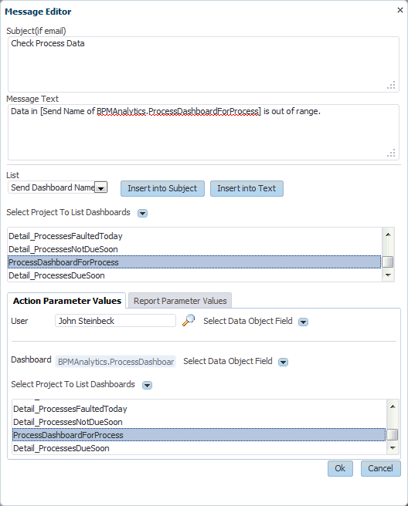The width and height of the screenshot is (408, 506).
Task: Open the Send Dashboard Name list dropdown
Action: 101,187
